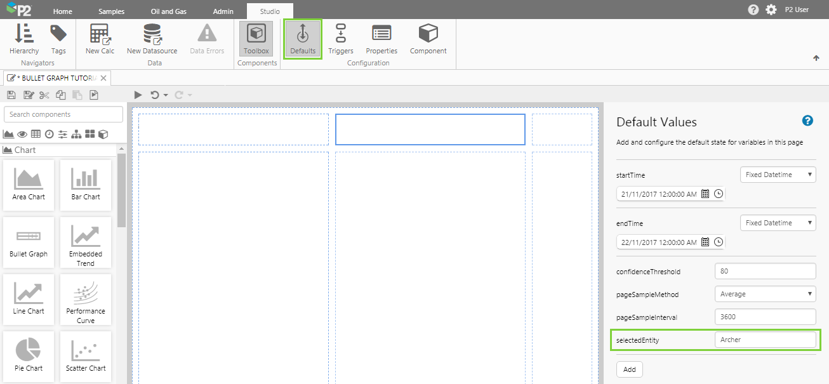This screenshot has width=829, height=384.
Task: Toggle the Toolbox panel
Action: 256,39
